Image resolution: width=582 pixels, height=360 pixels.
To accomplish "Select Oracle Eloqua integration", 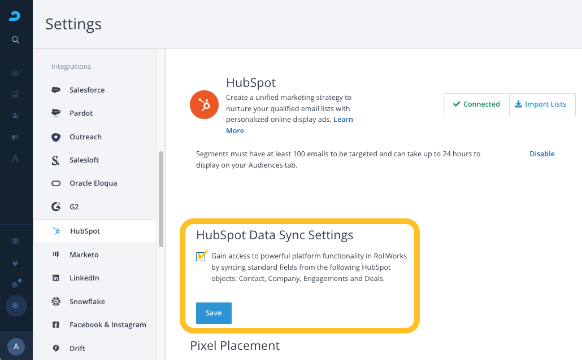I will (x=93, y=183).
